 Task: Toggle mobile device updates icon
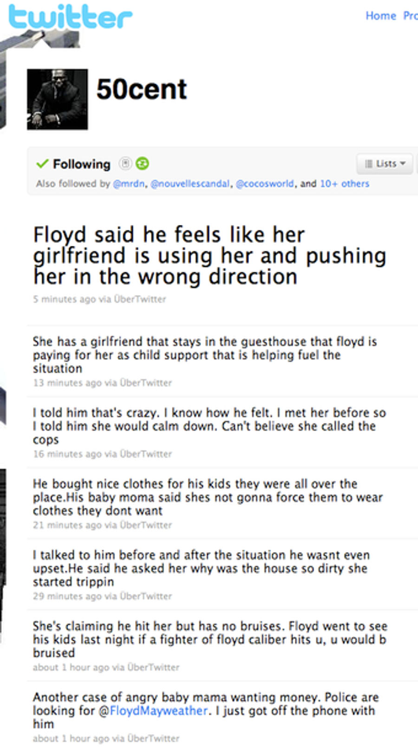[125, 164]
